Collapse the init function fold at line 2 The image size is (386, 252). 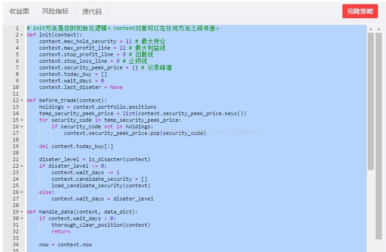22,35
